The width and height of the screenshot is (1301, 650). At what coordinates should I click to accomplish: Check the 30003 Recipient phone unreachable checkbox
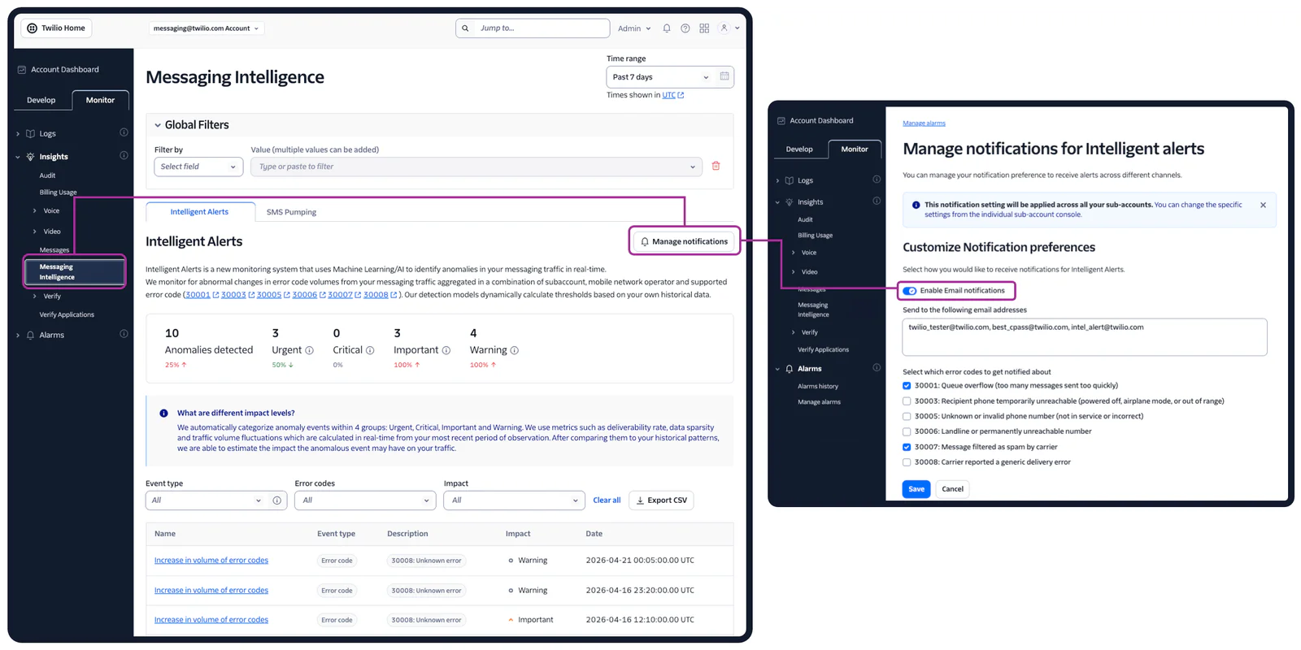click(907, 401)
